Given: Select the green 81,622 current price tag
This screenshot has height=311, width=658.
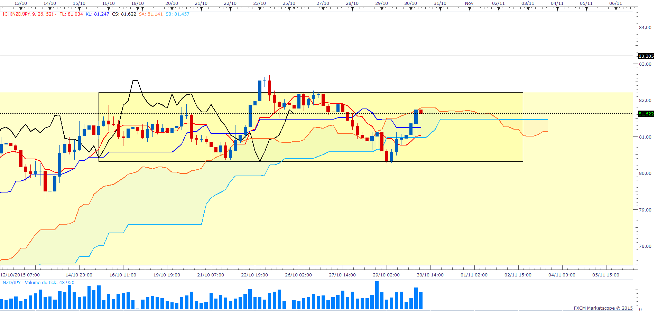Looking at the screenshot, I should point(646,114).
